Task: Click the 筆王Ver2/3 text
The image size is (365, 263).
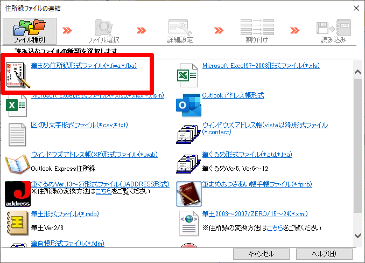Action: coord(47,227)
